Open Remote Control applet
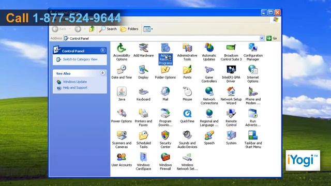Viewport: 331px width, 186px height. [x=231, y=118]
